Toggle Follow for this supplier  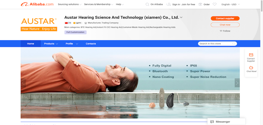pyautogui.click(x=225, y=31)
